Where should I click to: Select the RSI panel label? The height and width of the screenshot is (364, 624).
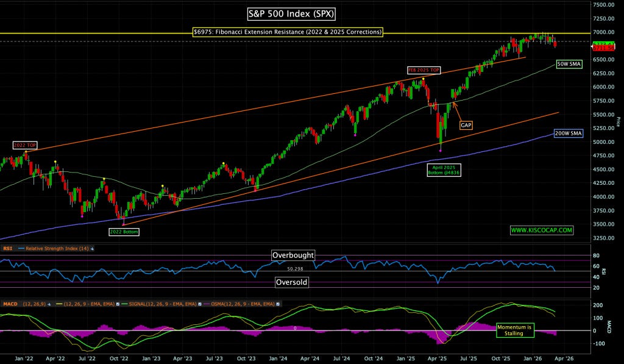coord(7,248)
